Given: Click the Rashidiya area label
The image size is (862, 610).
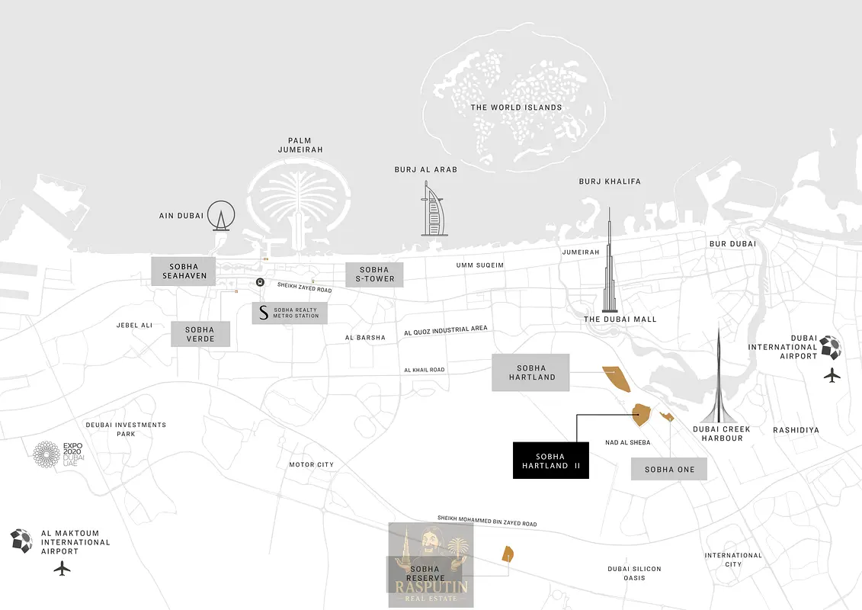Looking at the screenshot, I should [796, 430].
